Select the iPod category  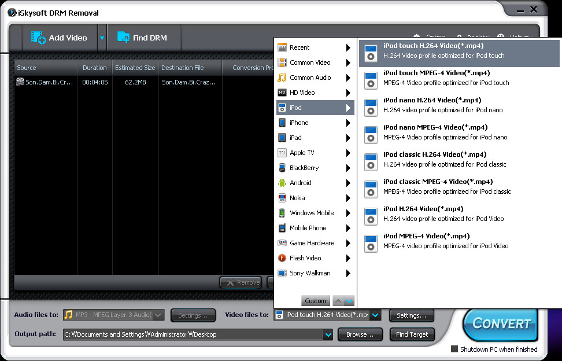tap(316, 108)
